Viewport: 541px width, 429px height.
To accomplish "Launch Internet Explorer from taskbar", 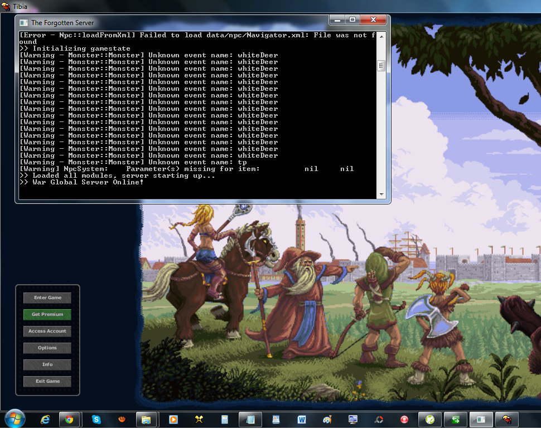I will (45, 420).
